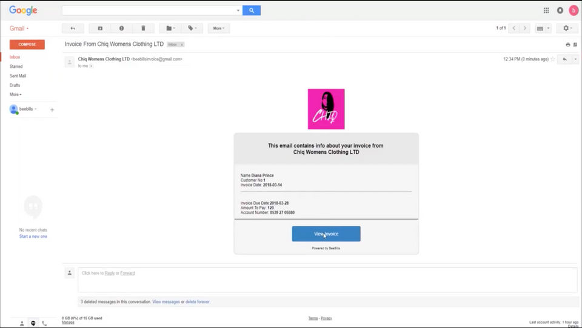The image size is (582, 328).
Task: Open search options dropdown arrow
Action: 238,10
